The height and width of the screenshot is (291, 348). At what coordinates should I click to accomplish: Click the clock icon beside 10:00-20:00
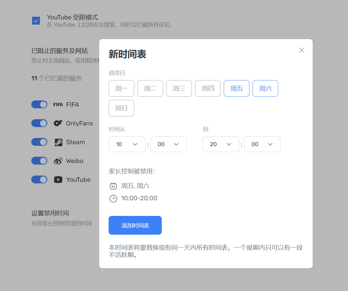[x=113, y=198]
